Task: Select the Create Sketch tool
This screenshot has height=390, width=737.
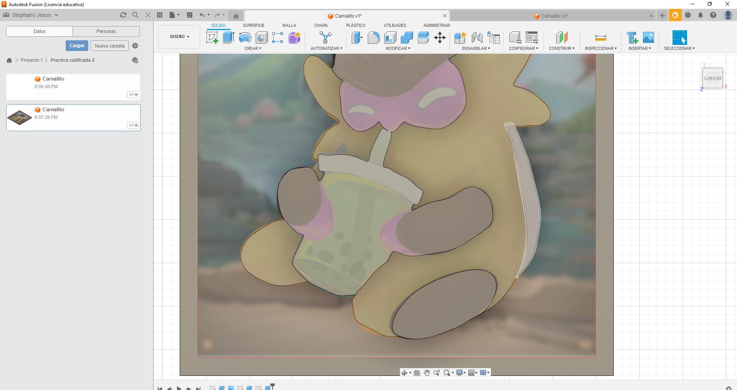Action: coord(212,38)
